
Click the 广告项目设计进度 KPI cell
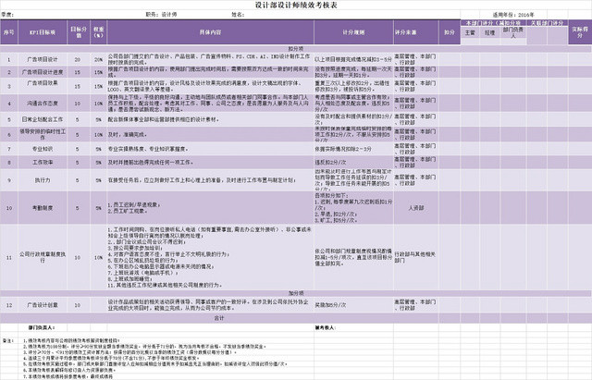click(43, 72)
